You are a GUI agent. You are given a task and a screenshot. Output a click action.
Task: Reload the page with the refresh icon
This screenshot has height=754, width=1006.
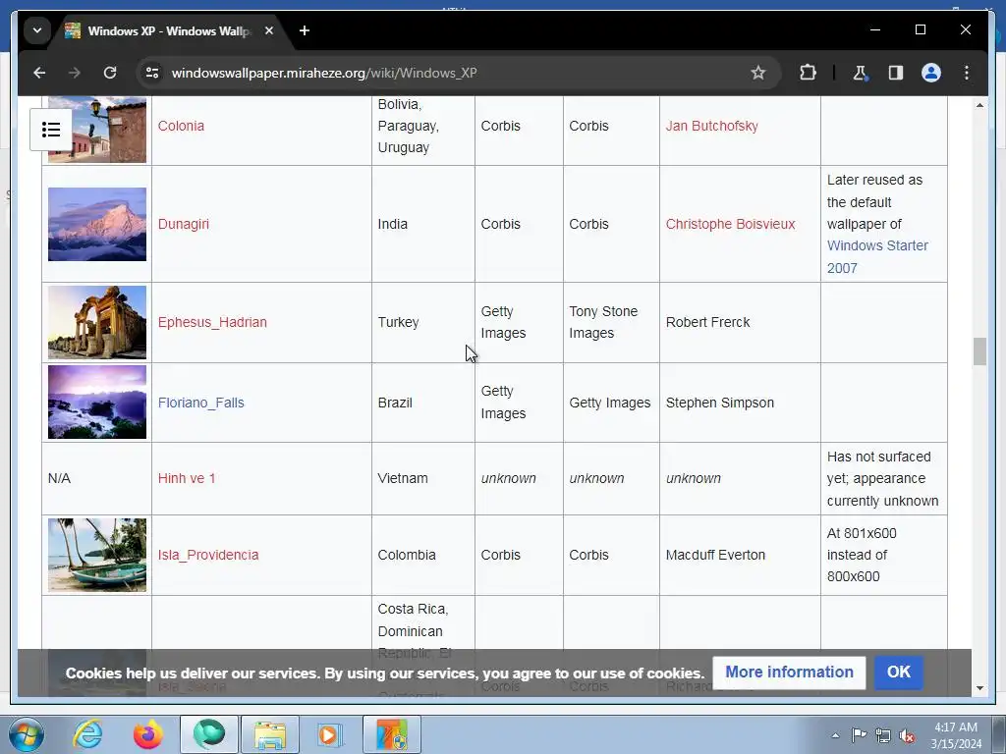[x=110, y=73]
